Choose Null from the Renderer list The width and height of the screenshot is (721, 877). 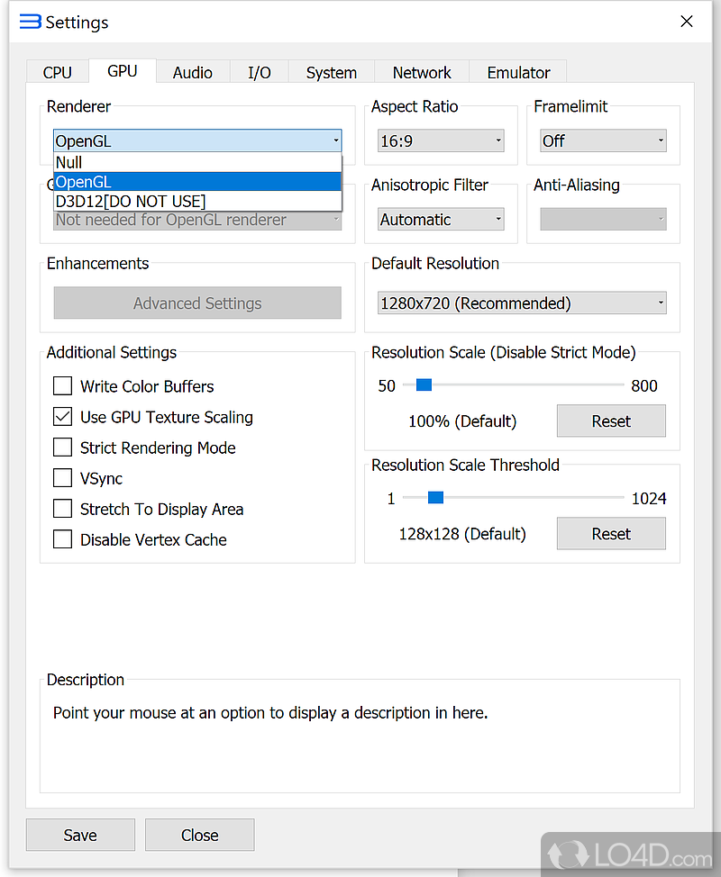tap(197, 162)
